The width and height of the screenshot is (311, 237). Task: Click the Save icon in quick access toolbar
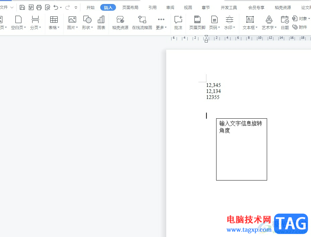pyautogui.click(x=22, y=7)
